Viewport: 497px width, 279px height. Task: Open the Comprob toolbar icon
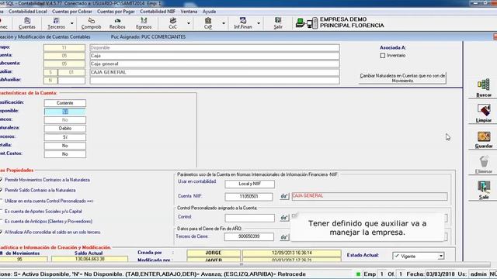click(x=91, y=23)
